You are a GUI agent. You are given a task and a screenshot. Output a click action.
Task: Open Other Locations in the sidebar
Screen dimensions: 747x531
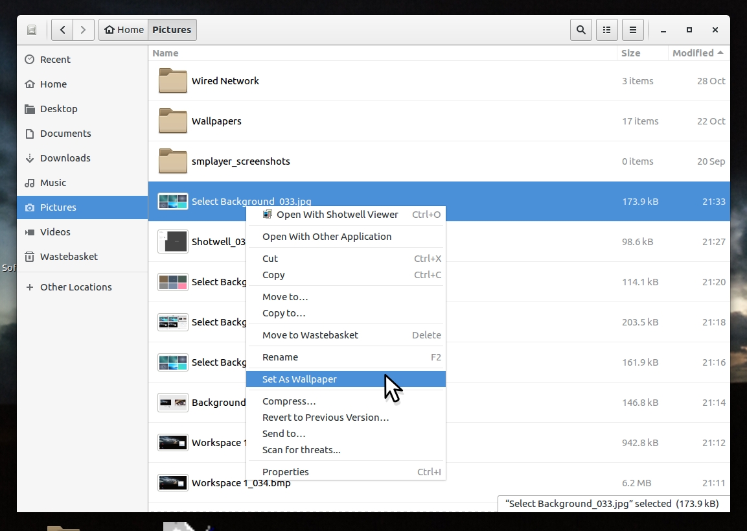tap(76, 287)
